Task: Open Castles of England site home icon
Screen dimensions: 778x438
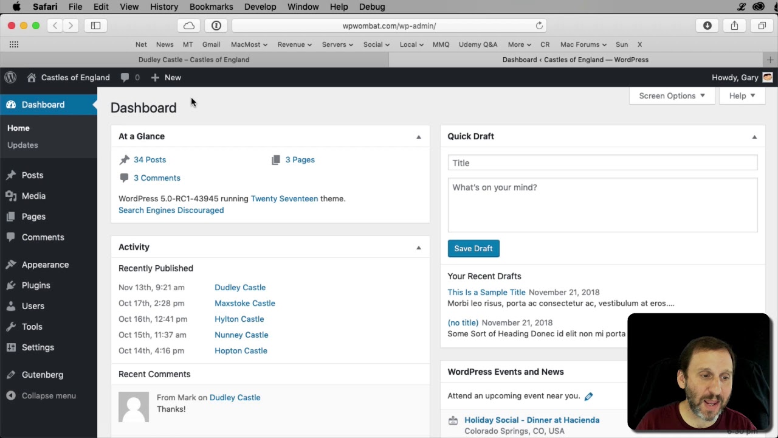Action: pos(32,77)
